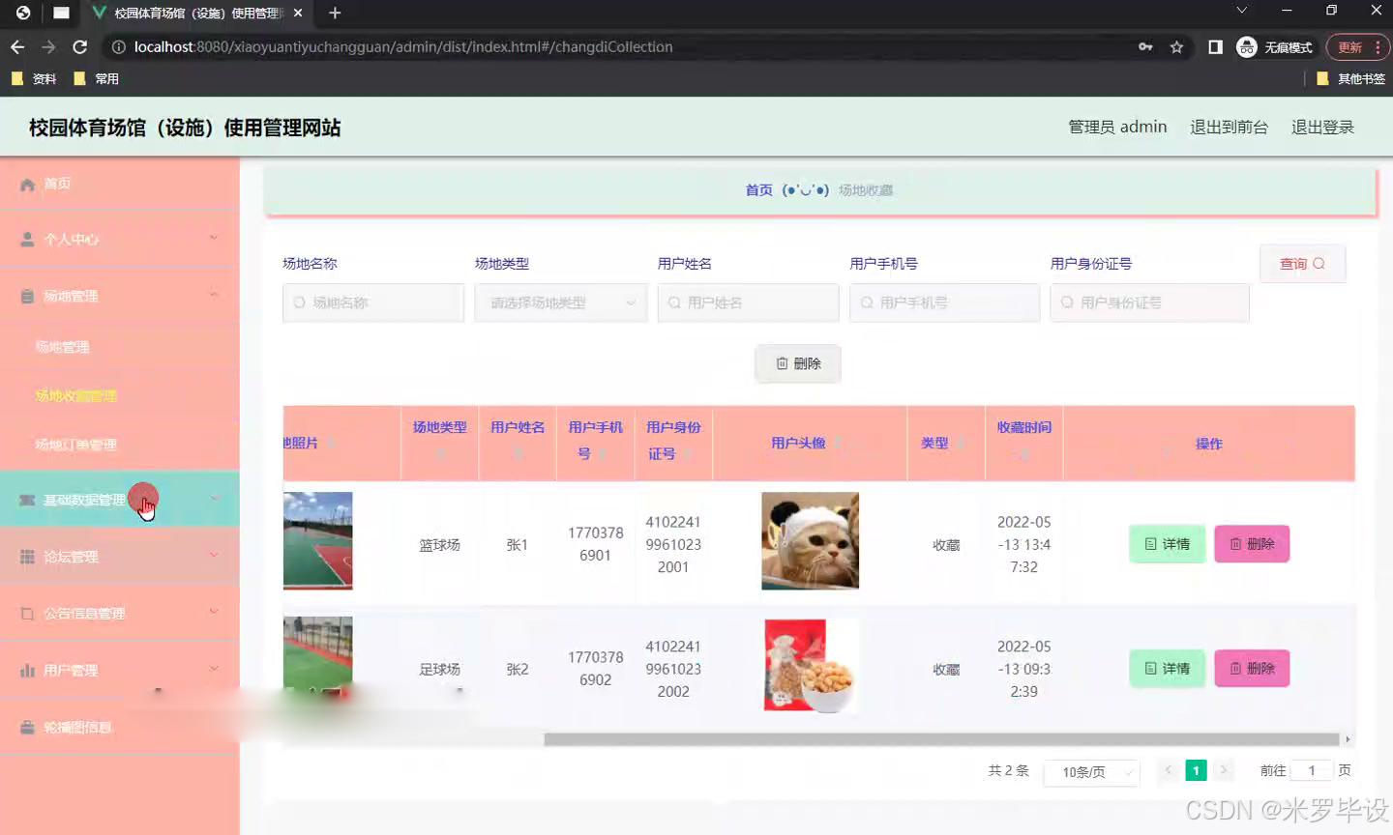Viewport: 1393px width, 835px height.
Task: Click 退出登录 in the header
Action: pos(1322,126)
